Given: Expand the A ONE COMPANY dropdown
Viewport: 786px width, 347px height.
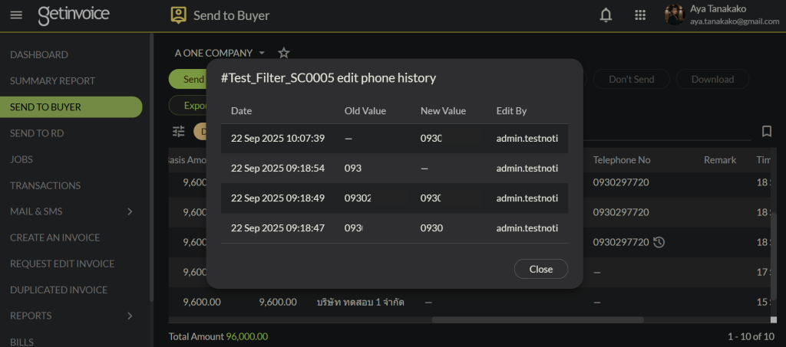Looking at the screenshot, I should (x=262, y=53).
